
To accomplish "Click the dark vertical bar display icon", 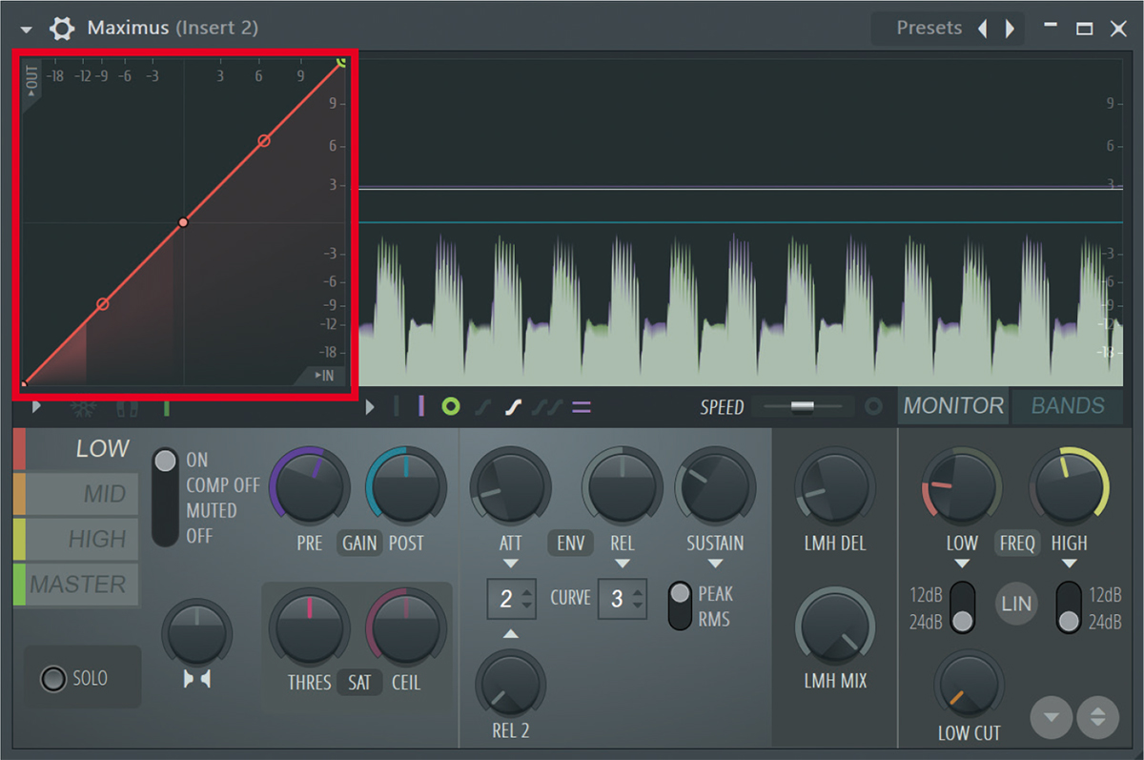I will point(396,407).
